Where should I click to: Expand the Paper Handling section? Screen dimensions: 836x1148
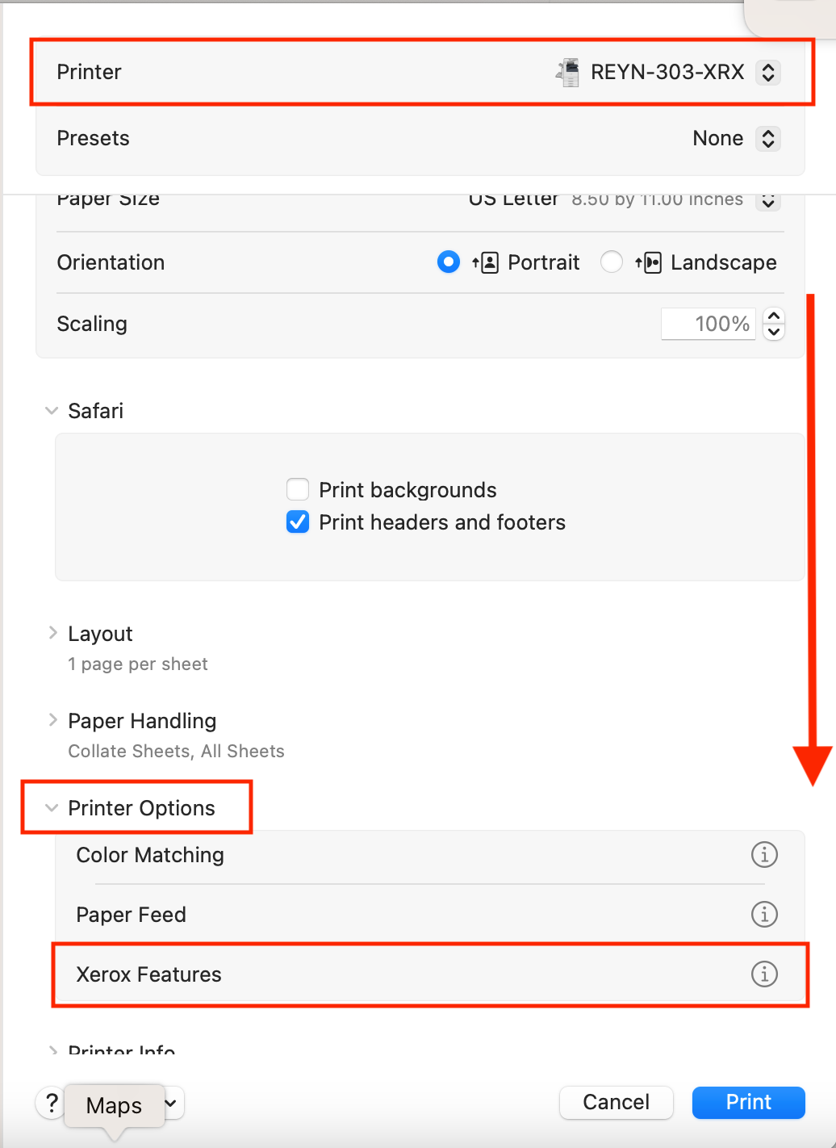[52, 720]
